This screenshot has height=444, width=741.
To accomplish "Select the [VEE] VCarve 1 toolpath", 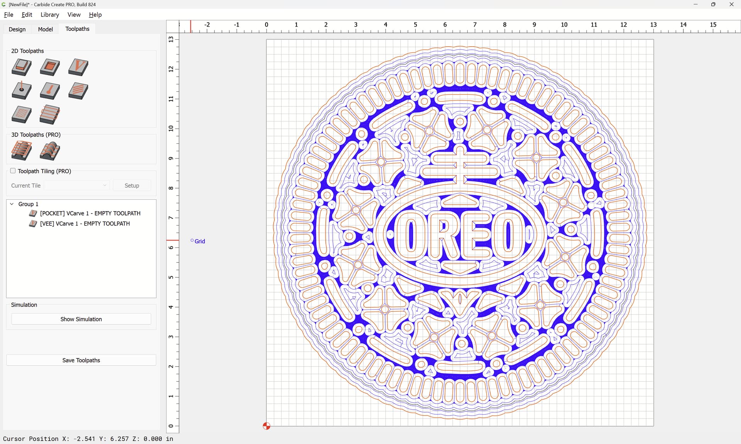I will 85,224.
